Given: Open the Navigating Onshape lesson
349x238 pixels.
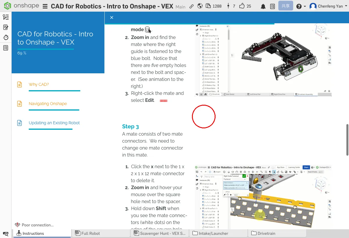Looking at the screenshot, I should [48, 104].
